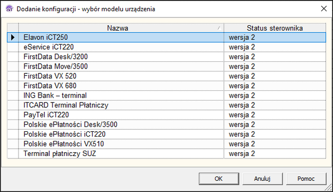333x192 pixels.
Task: Click the Status sterownika column header
Action: (x=275, y=28)
